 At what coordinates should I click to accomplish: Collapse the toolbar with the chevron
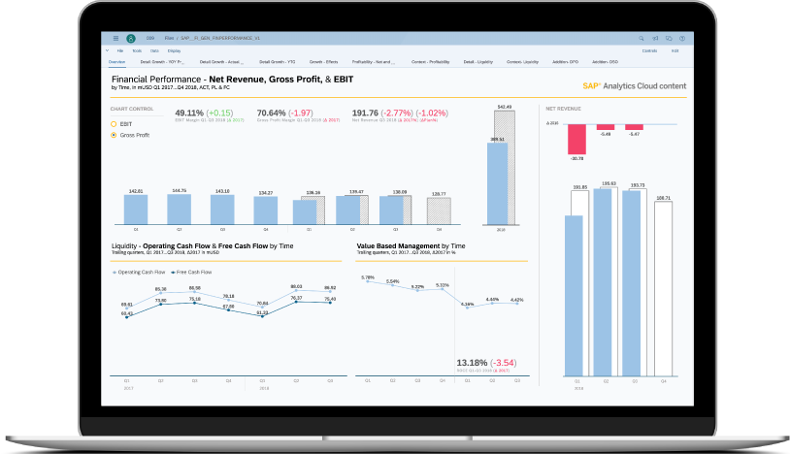108,50
